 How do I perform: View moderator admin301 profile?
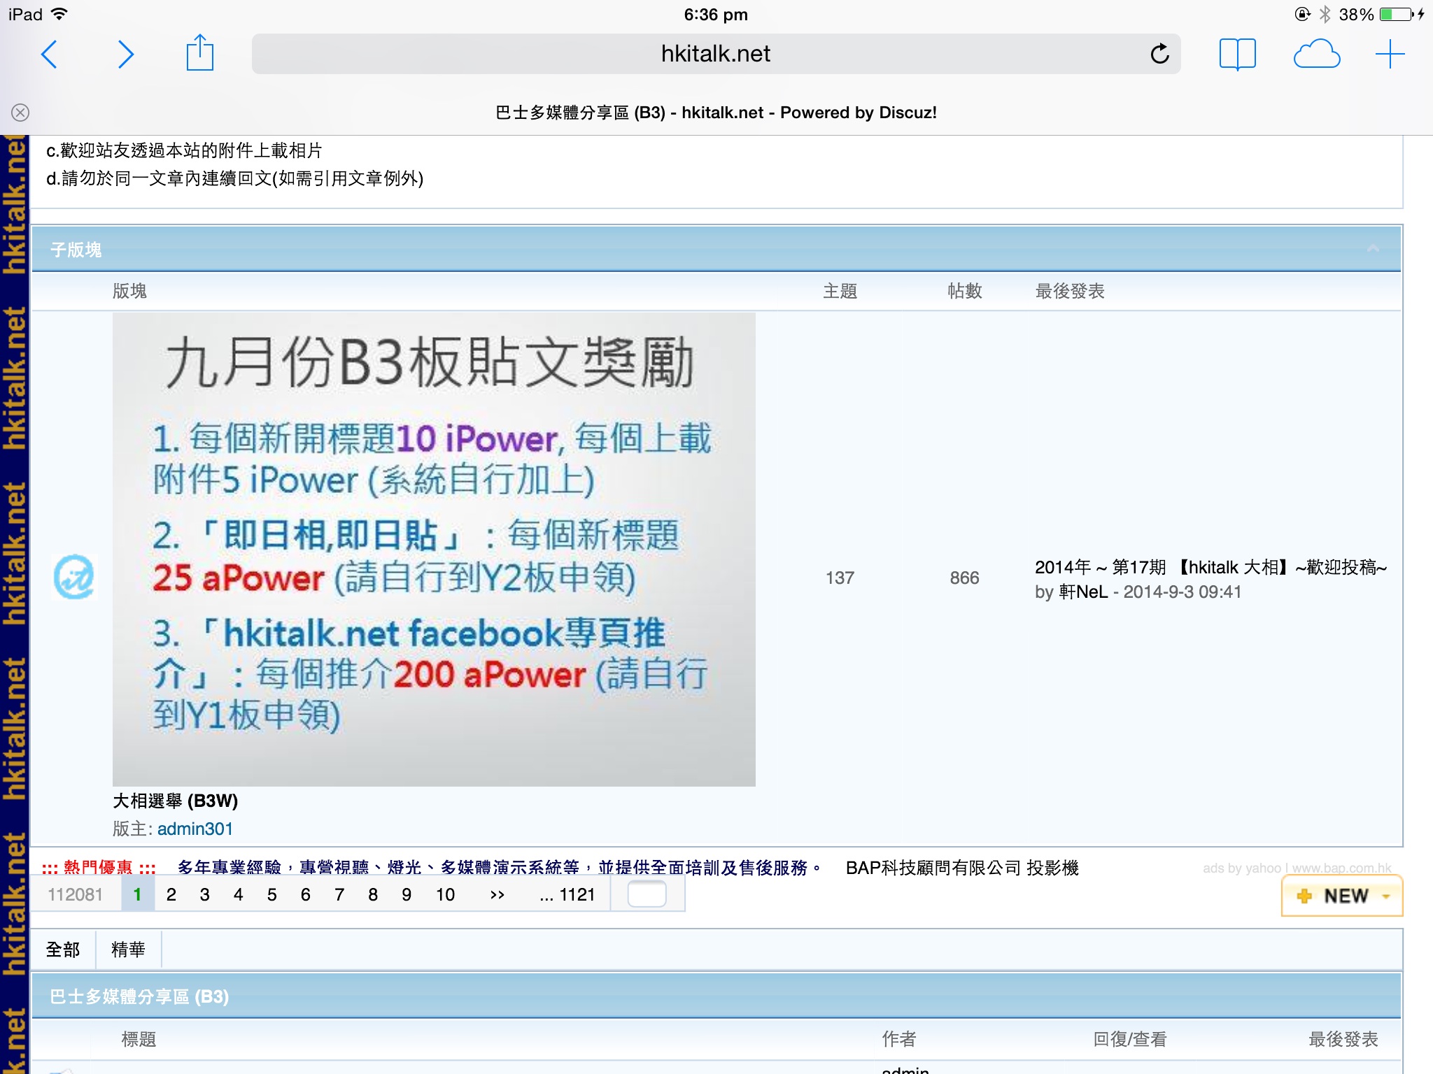pos(195,829)
